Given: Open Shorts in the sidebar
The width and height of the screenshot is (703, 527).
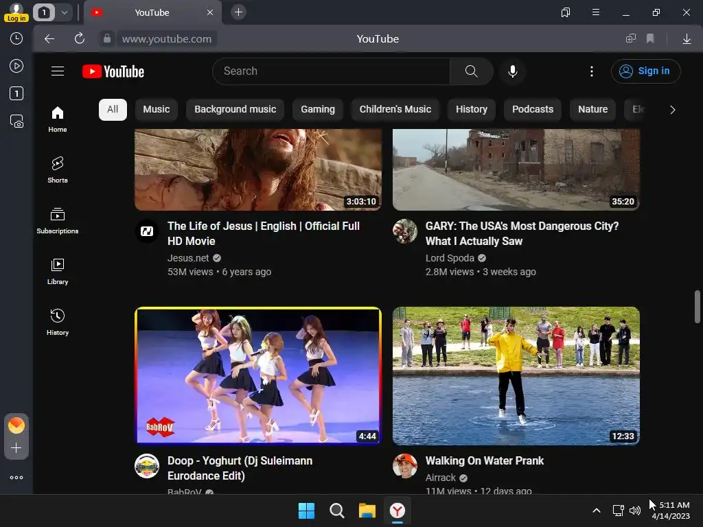Looking at the screenshot, I should [58, 170].
